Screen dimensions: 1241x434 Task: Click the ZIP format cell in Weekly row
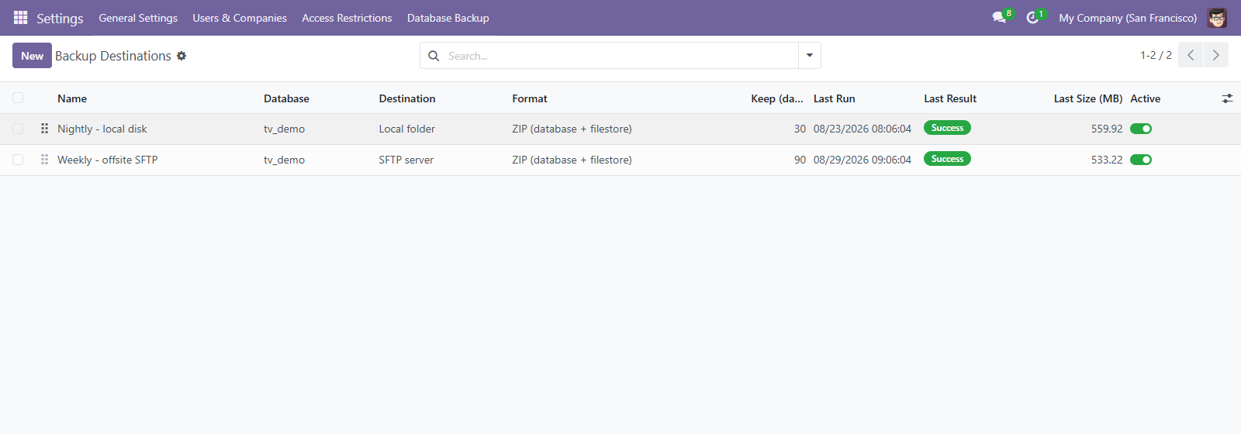click(x=572, y=160)
